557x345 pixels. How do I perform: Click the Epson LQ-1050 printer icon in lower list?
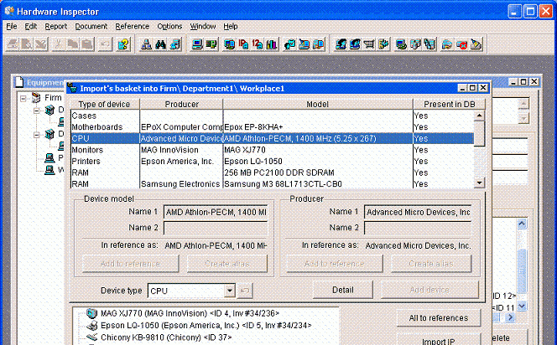(92, 325)
